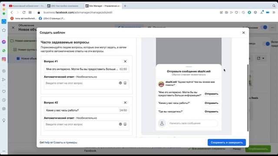Open the lightbulb icon in the sidebar
The image size is (278, 156).
tap(4, 120)
